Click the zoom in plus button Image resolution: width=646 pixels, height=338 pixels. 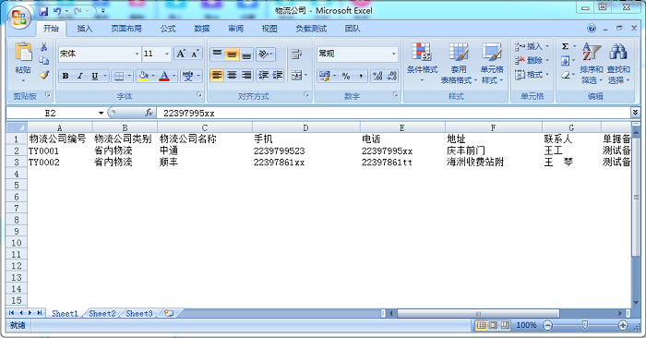tap(623, 325)
